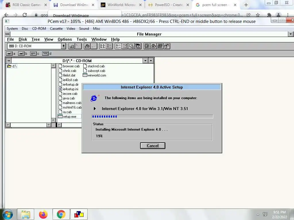
Task: Select drive a floppy icon
Action: click(x=9, y=54)
